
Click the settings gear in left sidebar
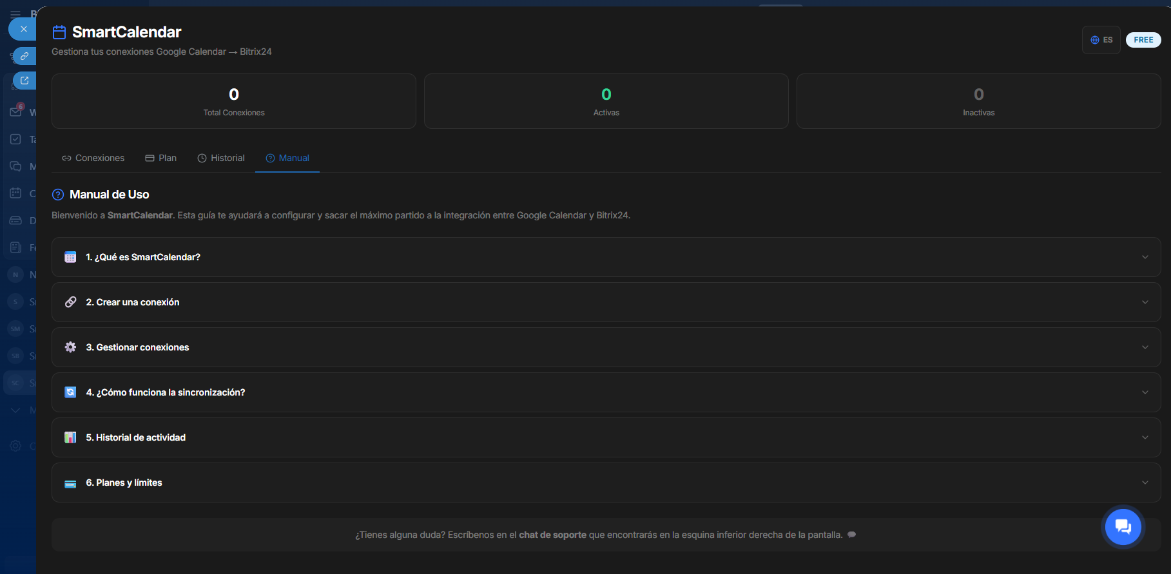click(15, 446)
